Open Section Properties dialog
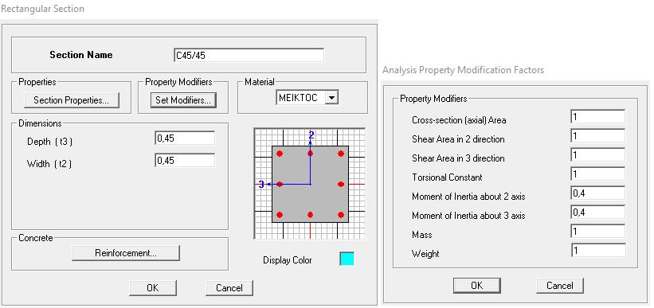The image size is (654, 308). (72, 100)
